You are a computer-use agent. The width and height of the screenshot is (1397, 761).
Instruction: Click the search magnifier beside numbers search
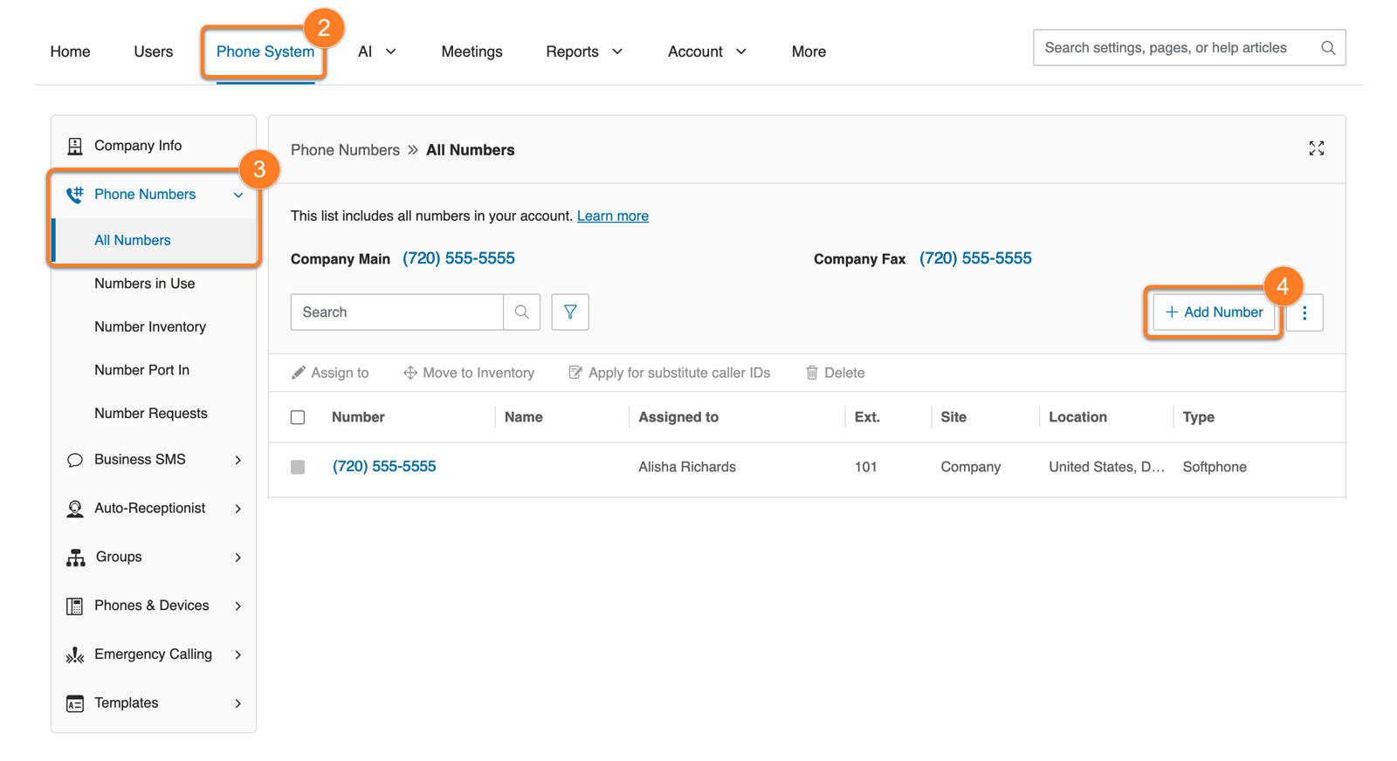[x=521, y=312]
